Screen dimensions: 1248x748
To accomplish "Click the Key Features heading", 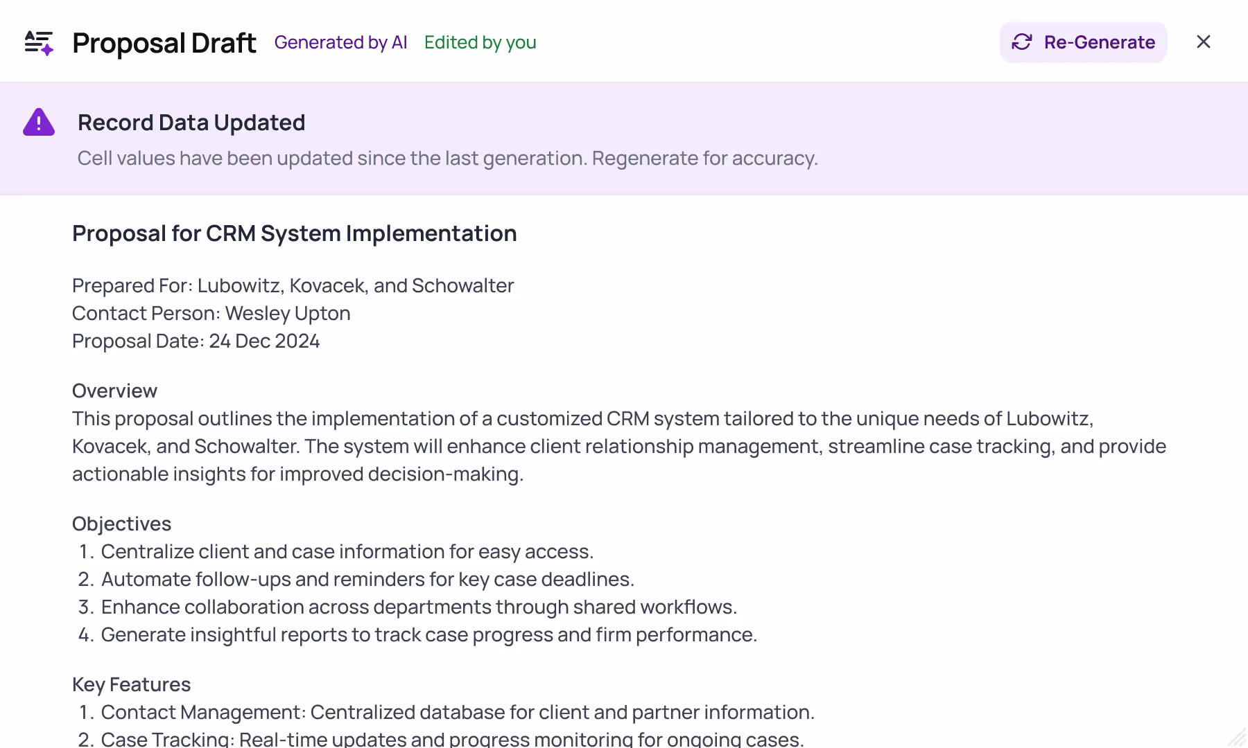I will [x=131, y=684].
